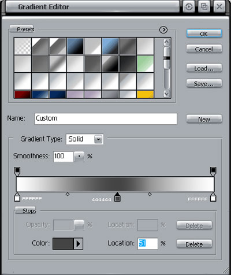
Task: Click the Stops group label
Action: [x=29, y=211]
